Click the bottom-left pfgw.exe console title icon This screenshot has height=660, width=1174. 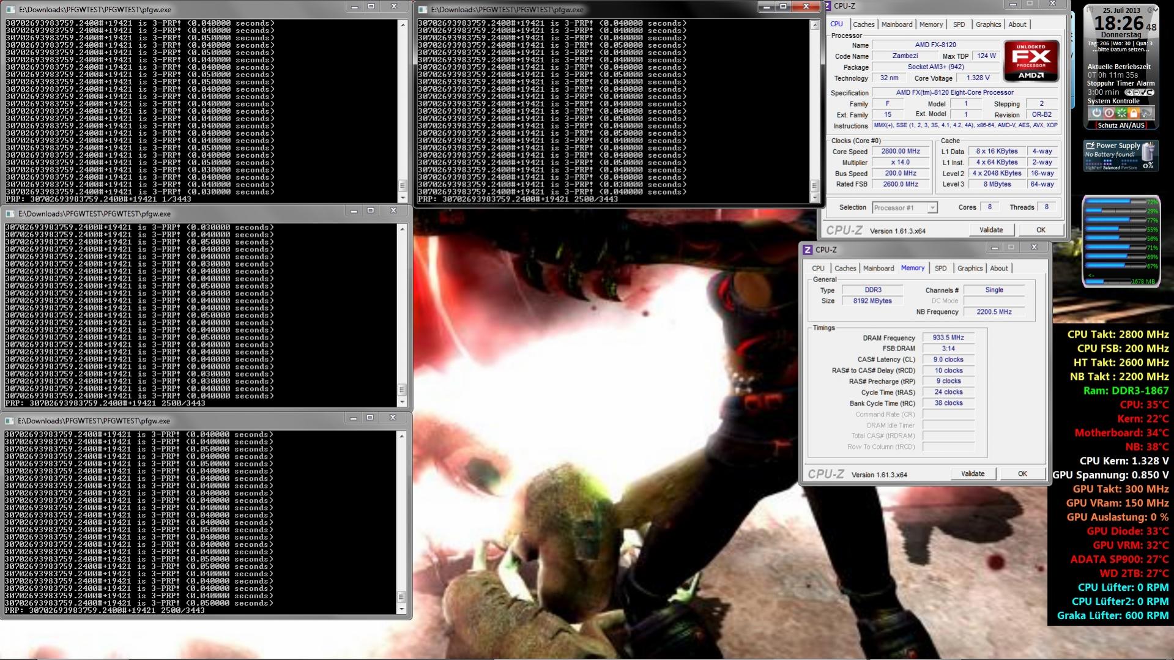(10, 421)
